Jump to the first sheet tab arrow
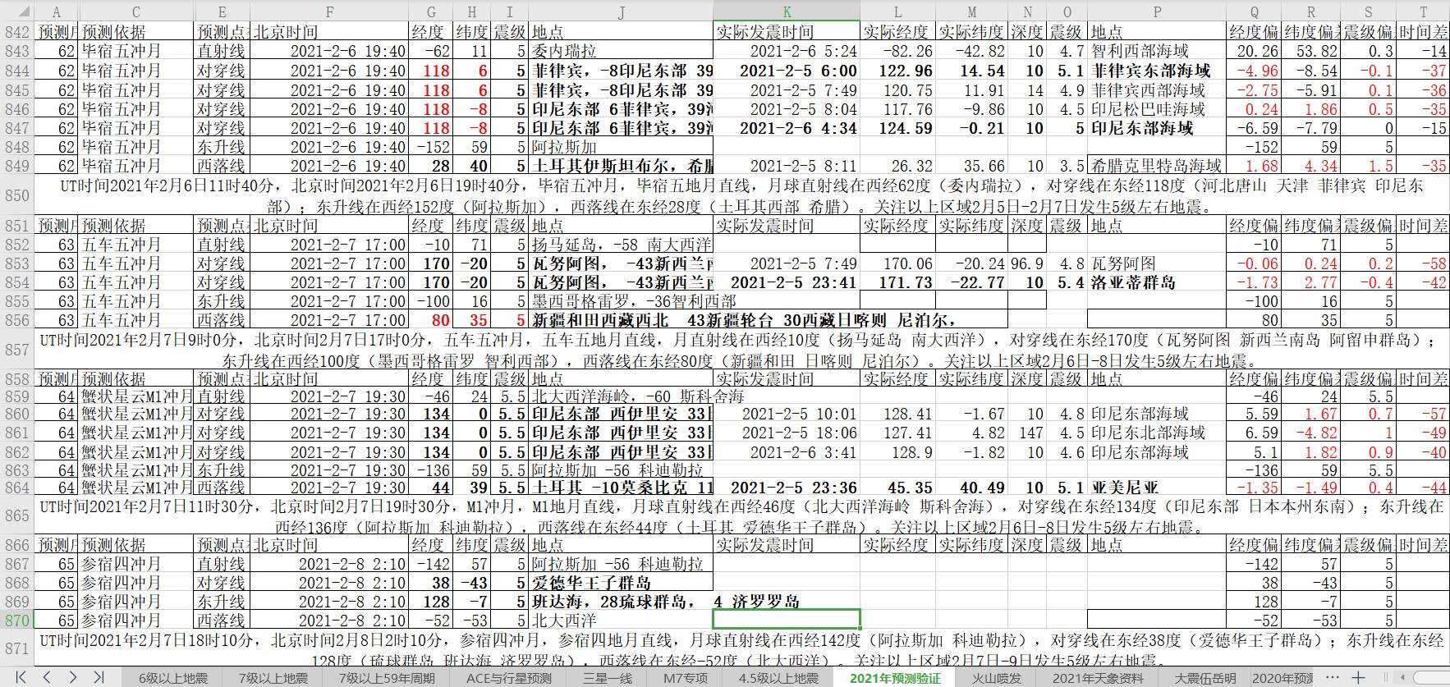Screen dimensions: 1450x687 (x=21, y=677)
